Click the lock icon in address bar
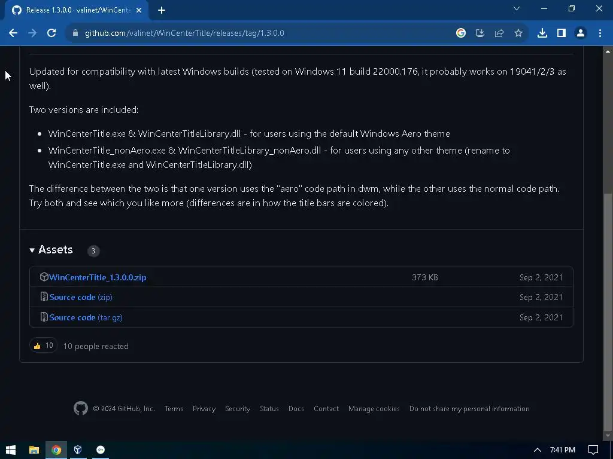 [75, 33]
